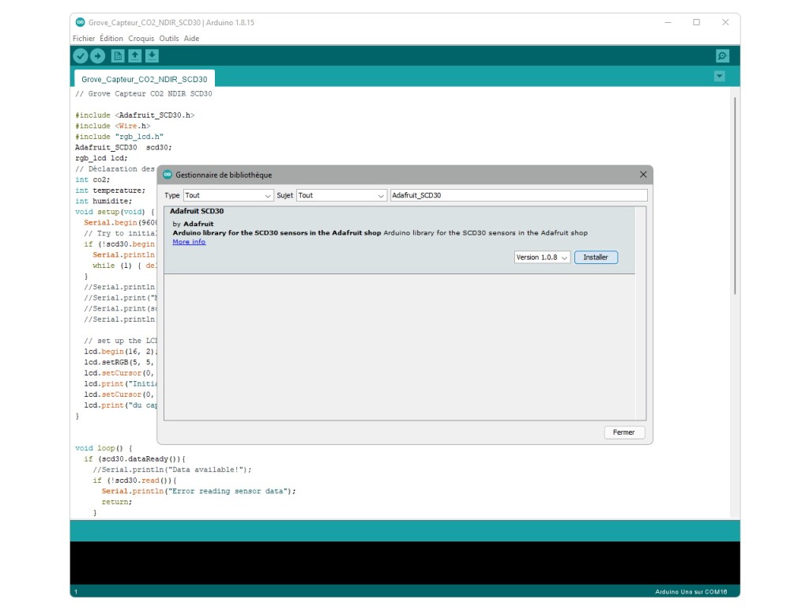Select the Grove_Capteur_CO2_NDIR_SCD30 tab
The width and height of the screenshot is (809, 611).
click(145, 79)
